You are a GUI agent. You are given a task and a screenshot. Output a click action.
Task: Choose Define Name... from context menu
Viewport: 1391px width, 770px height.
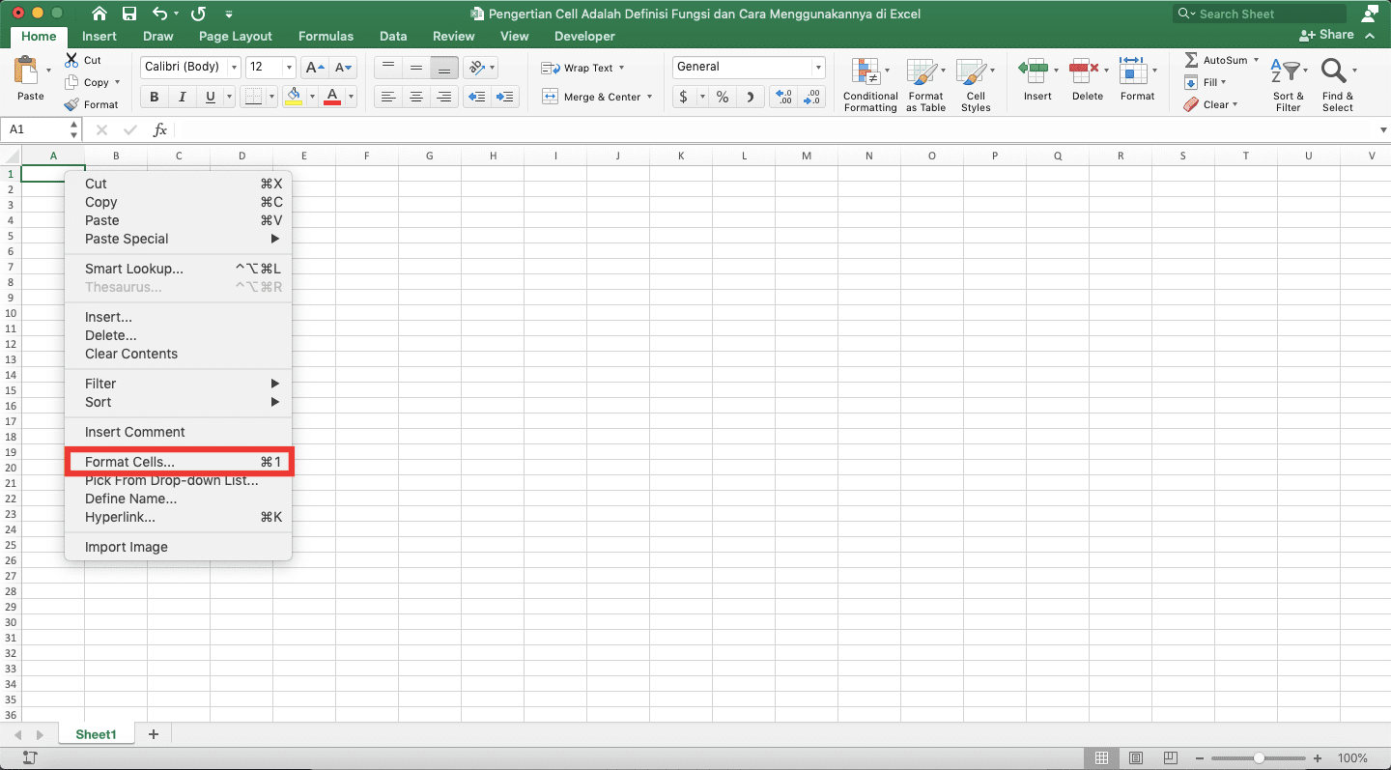pos(178,499)
